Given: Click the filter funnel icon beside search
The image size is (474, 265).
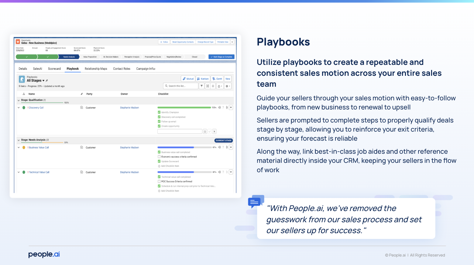Looking at the screenshot, I should click(x=202, y=86).
